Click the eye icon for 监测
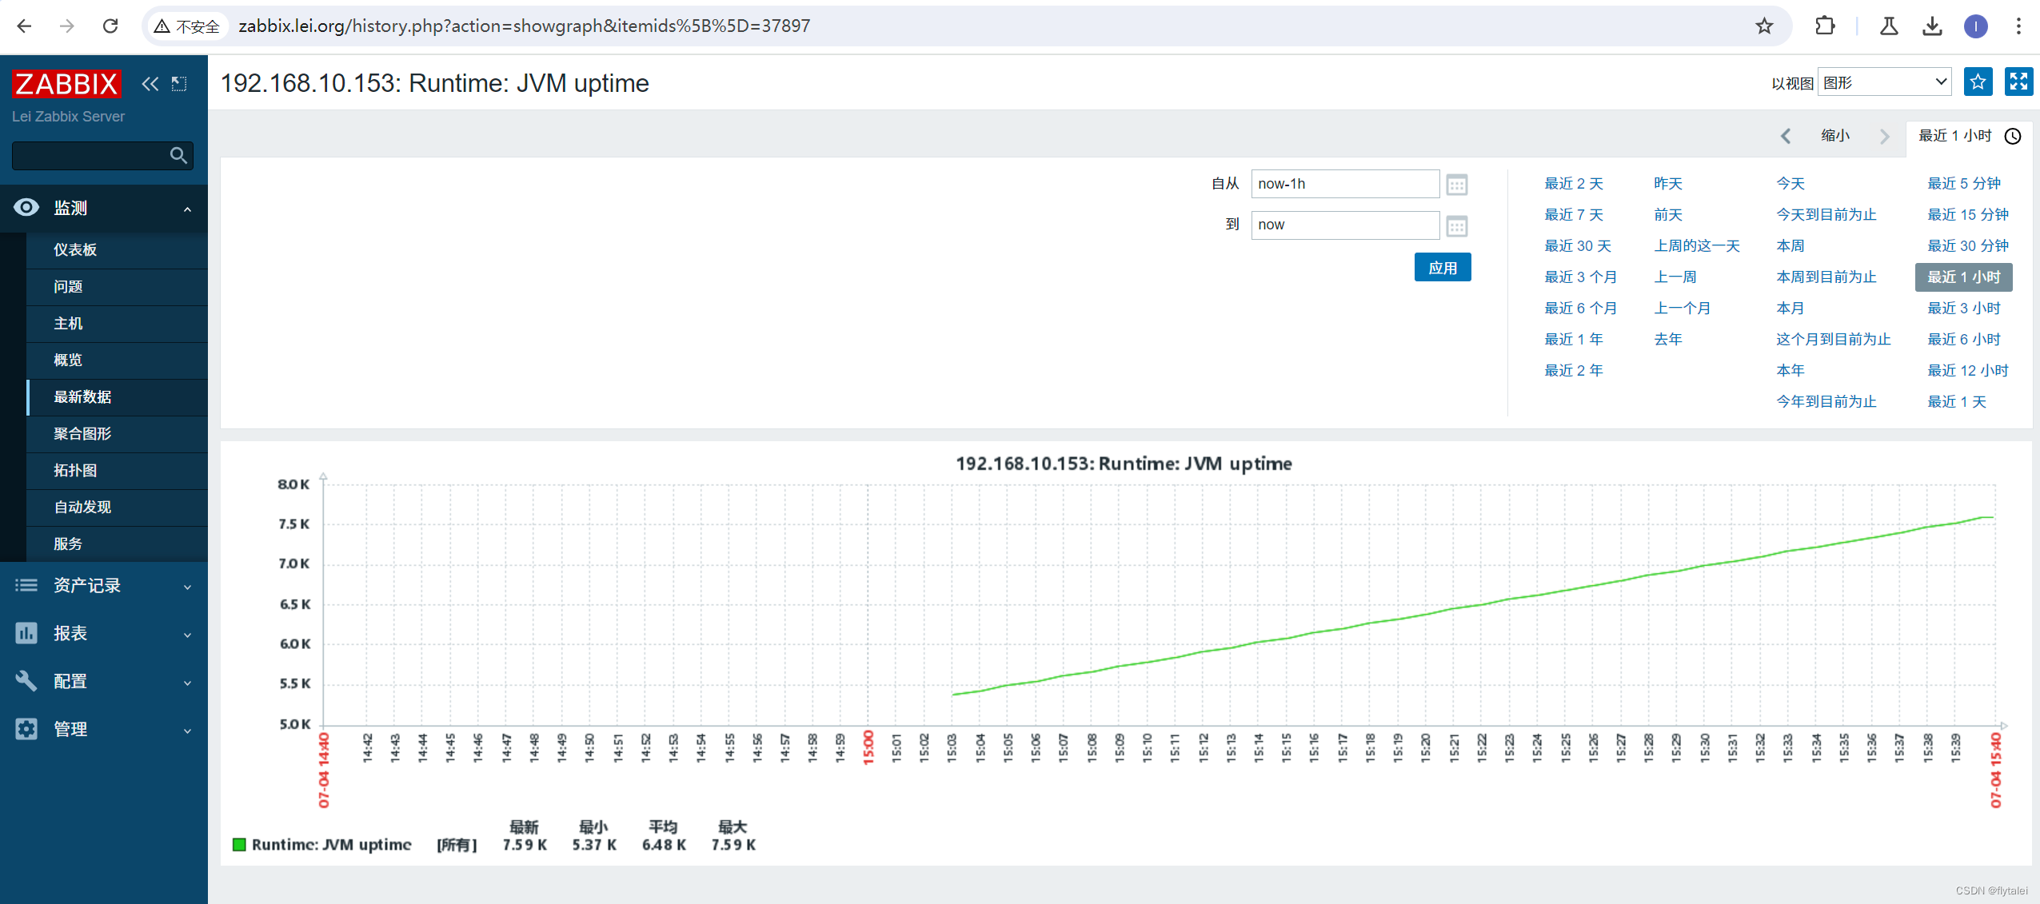2040x904 pixels. coord(26,208)
